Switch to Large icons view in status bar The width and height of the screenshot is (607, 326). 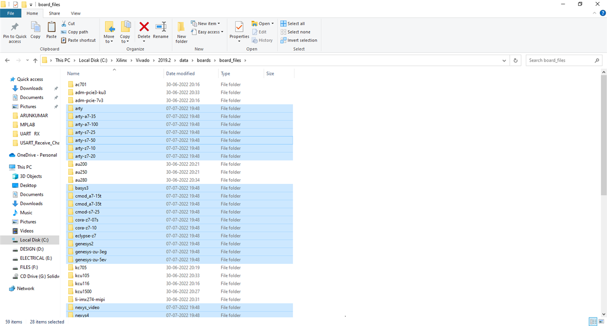coord(601,322)
